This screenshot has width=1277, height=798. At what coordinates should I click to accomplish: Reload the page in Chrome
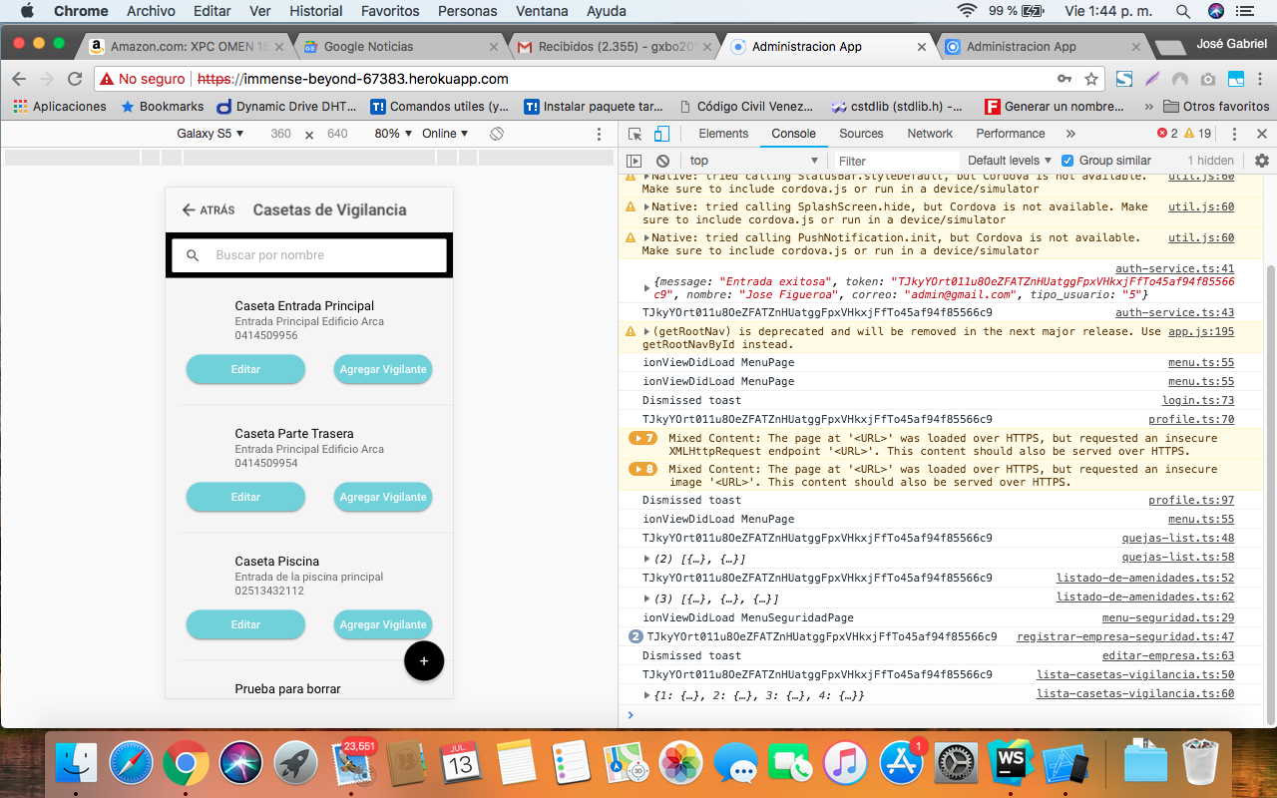tap(75, 79)
